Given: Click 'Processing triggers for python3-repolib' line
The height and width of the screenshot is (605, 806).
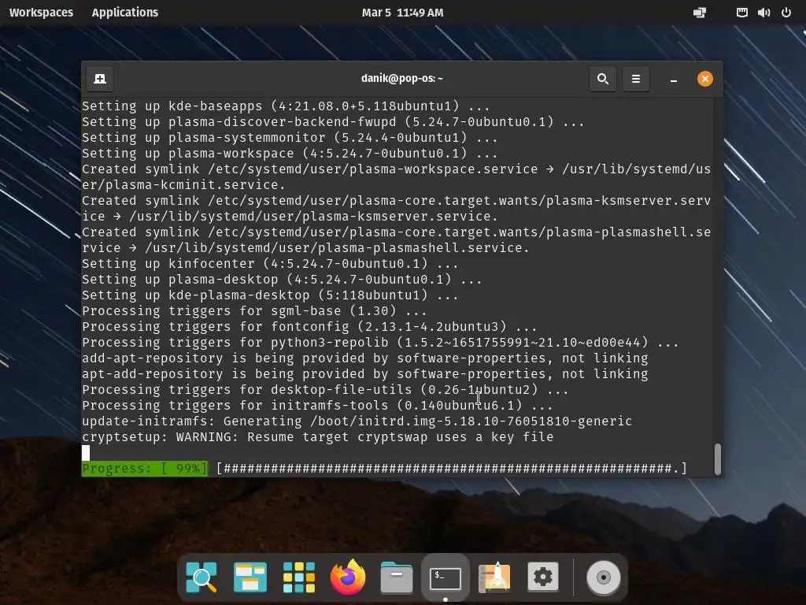Looking at the screenshot, I should point(380,343).
